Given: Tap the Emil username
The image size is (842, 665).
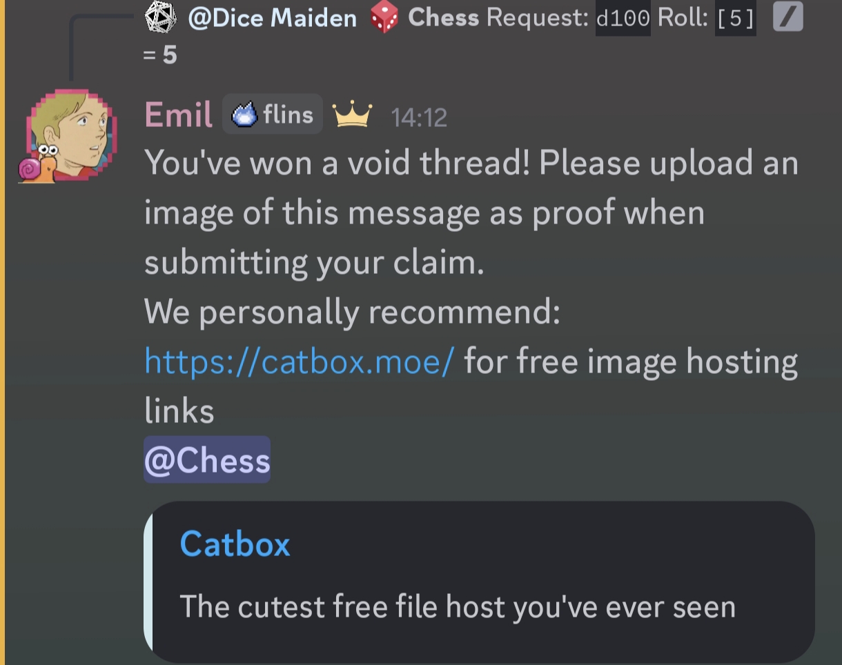Looking at the screenshot, I should [179, 115].
